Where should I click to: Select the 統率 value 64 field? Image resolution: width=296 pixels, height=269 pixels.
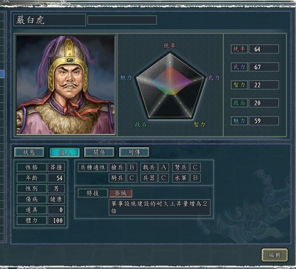point(264,49)
